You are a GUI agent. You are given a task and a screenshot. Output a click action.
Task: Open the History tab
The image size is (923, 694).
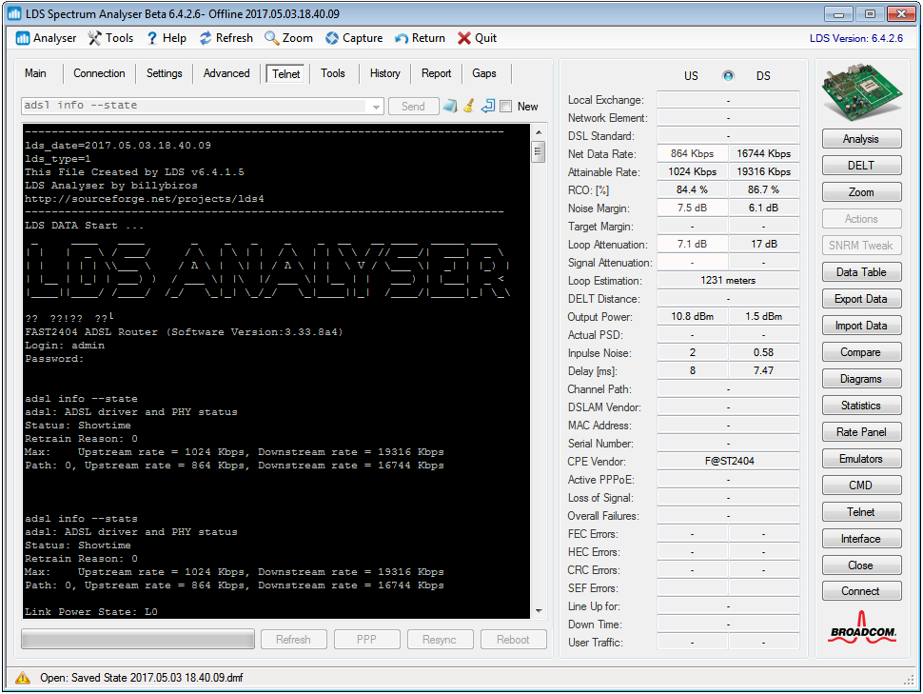384,73
